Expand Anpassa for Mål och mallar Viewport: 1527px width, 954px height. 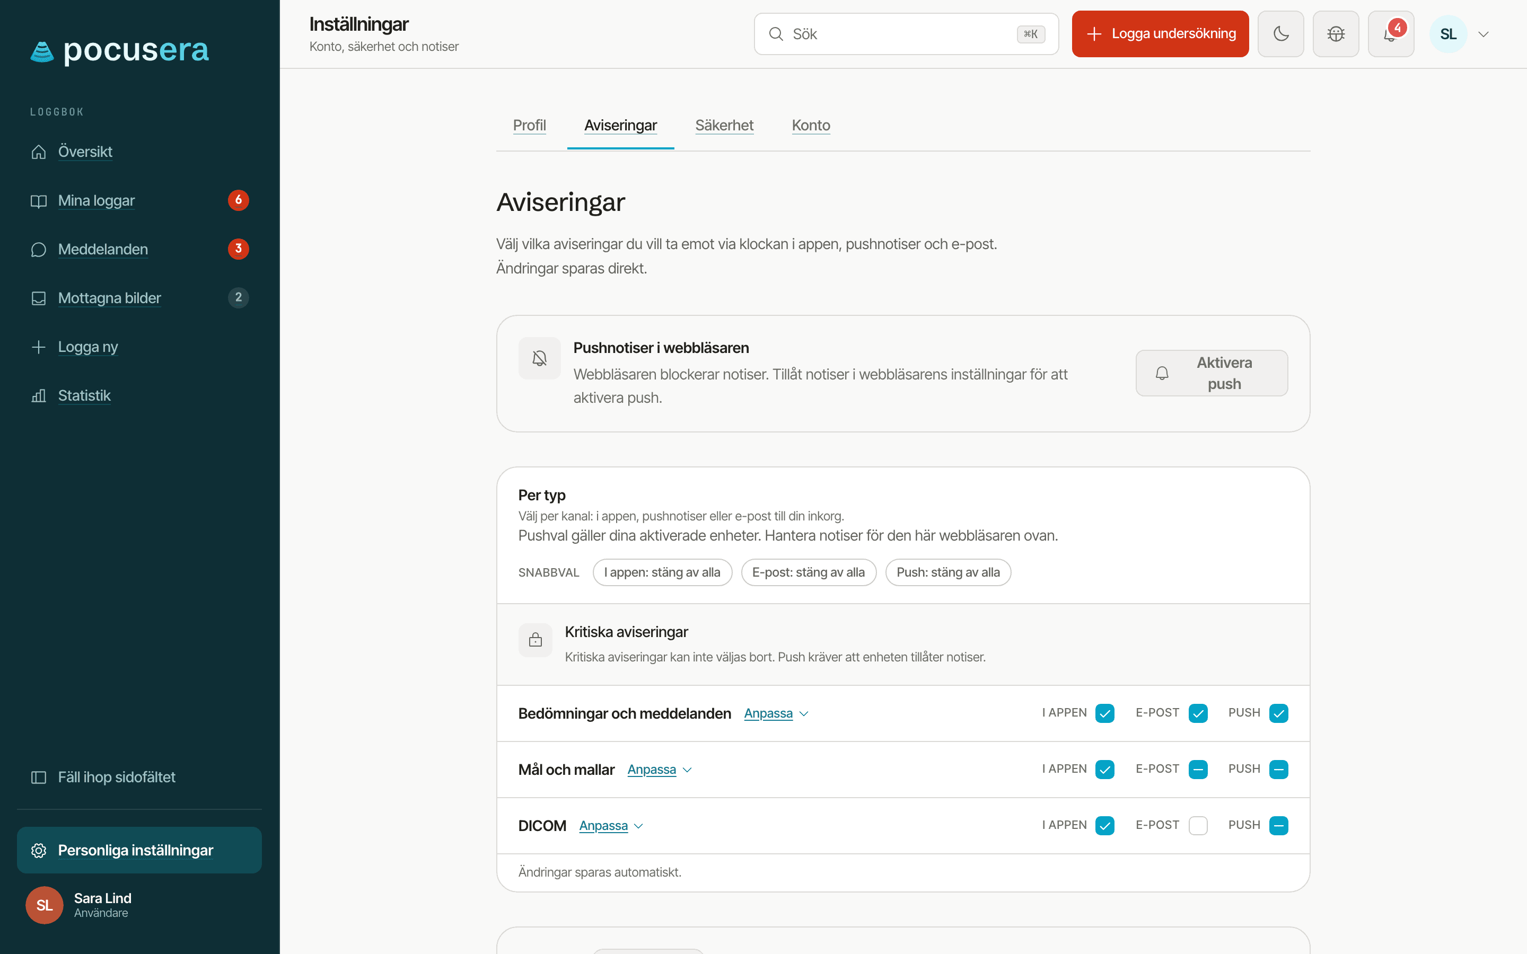(660, 769)
